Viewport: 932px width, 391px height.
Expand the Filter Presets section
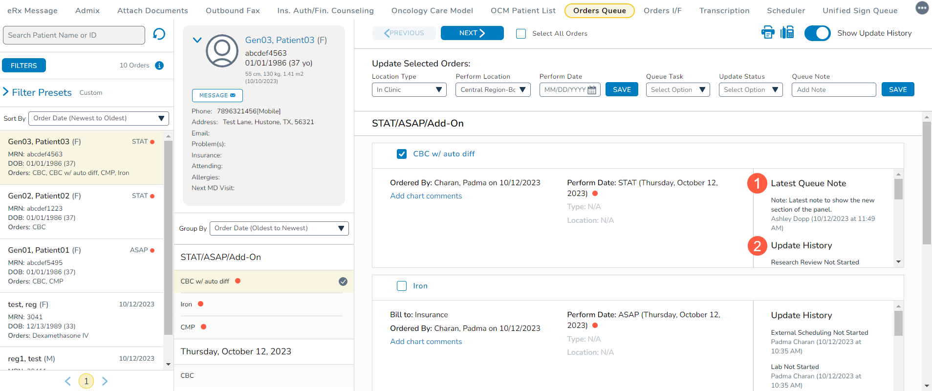tap(6, 92)
